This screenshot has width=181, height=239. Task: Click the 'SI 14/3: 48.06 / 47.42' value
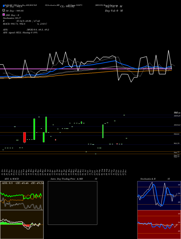(28, 21)
